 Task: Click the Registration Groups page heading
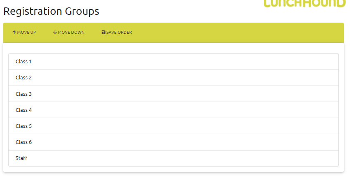point(51,12)
